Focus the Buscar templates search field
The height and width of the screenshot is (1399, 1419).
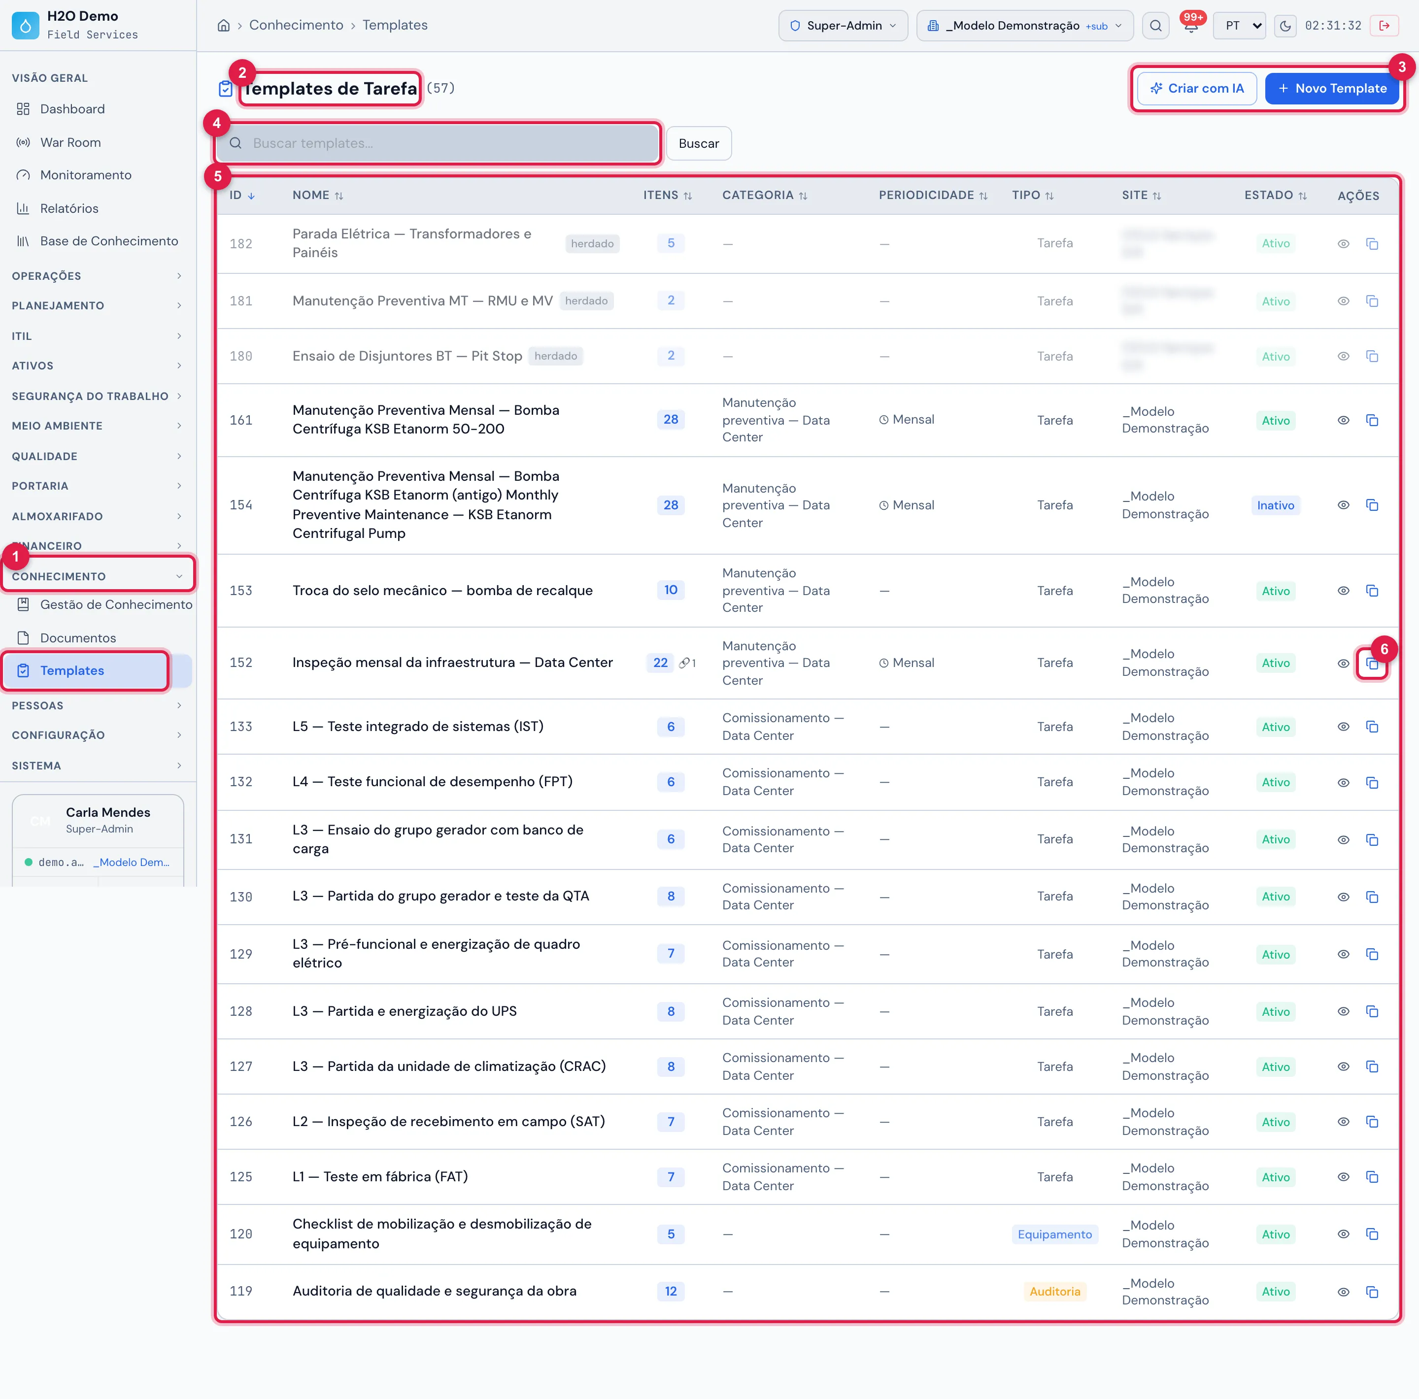(x=438, y=143)
